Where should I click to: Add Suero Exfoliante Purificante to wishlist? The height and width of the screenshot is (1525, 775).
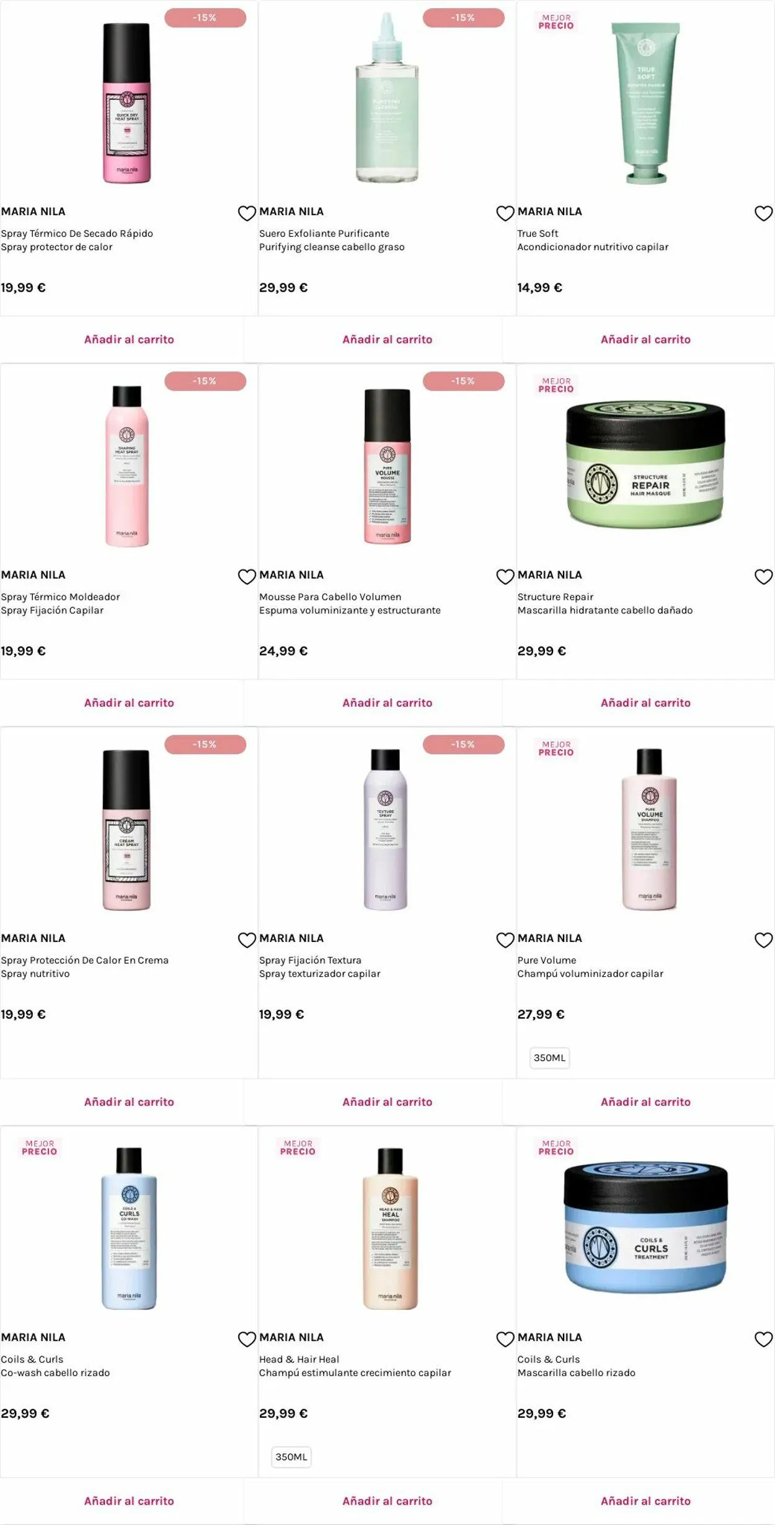pos(505,213)
